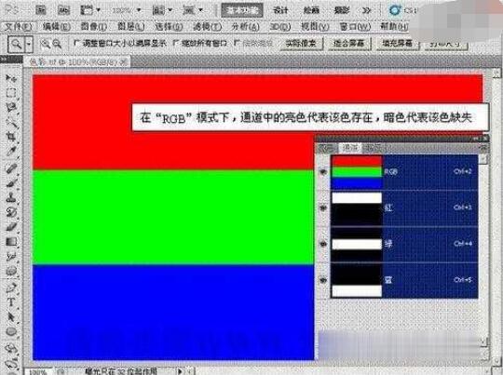Image resolution: width=503 pixels, height=375 pixels.
Task: Open the zoom tool preset dropdown arrow
Action: [x=29, y=44]
